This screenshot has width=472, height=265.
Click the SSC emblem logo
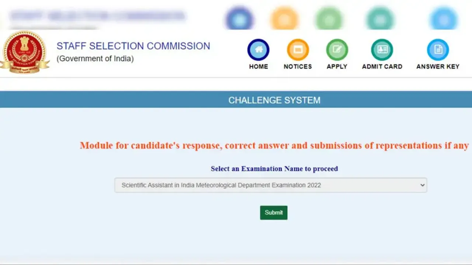coord(25,52)
